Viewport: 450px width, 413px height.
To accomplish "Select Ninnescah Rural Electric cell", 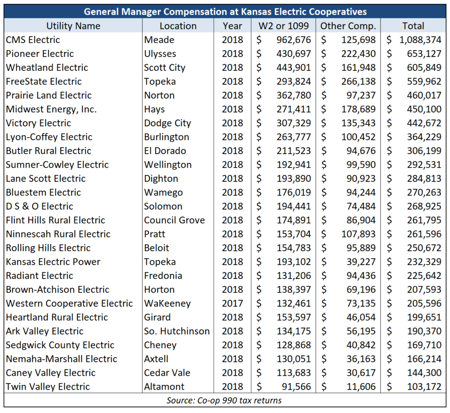I will [58, 234].
